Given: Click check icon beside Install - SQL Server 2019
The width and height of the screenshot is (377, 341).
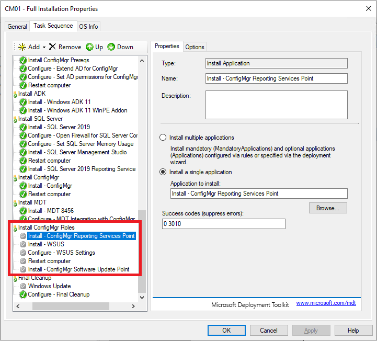Looking at the screenshot, I should 23,127.
